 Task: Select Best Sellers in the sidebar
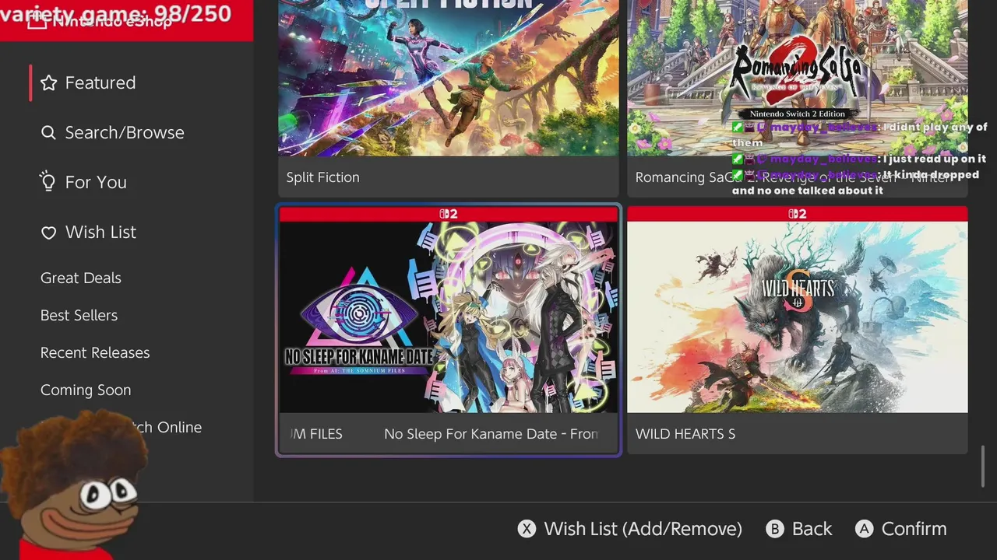(79, 316)
